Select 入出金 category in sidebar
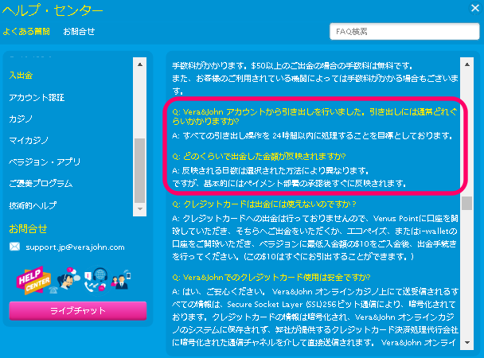Image resolution: width=484 pixels, height=358 pixels. point(21,76)
